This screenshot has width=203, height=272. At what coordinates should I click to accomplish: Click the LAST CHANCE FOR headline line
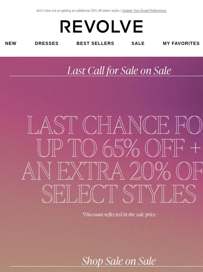click(x=115, y=125)
